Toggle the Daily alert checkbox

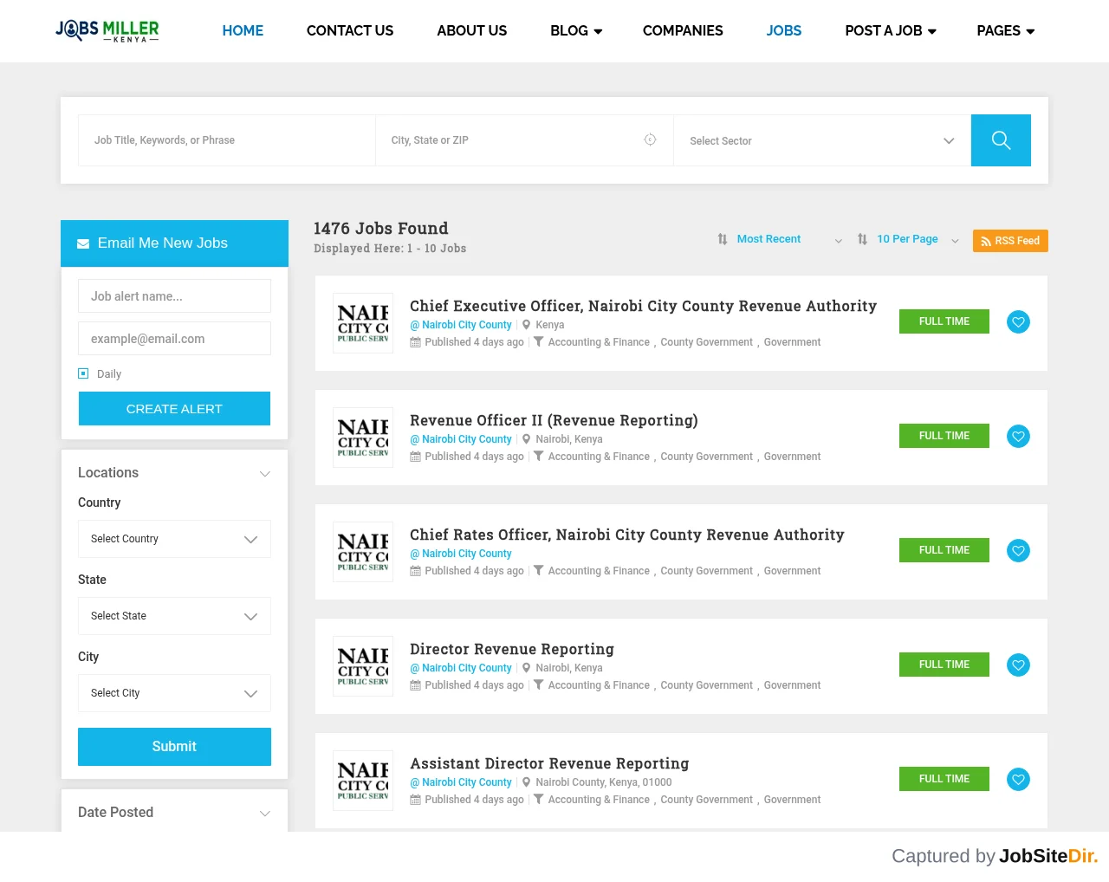click(x=83, y=373)
